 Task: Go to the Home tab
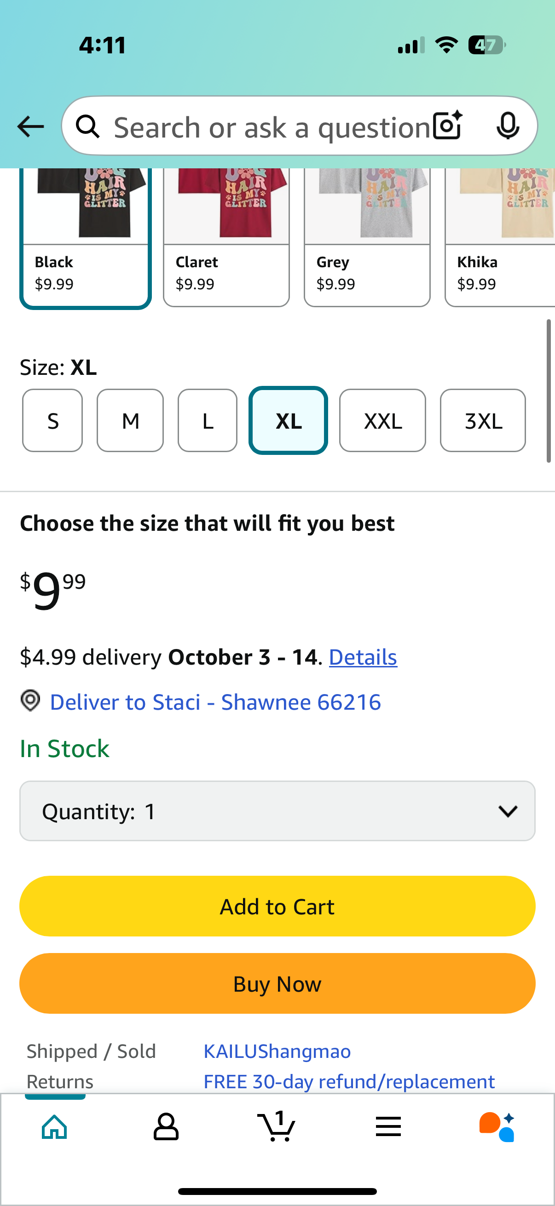(x=55, y=1126)
